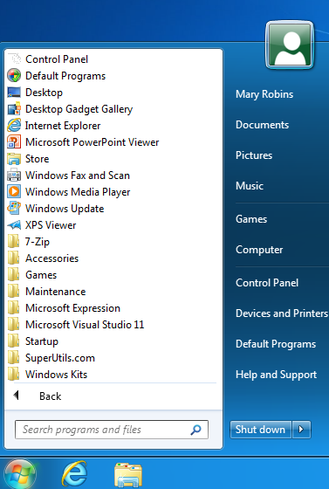Click the magnifier icon in search box
The width and height of the screenshot is (329, 489).
click(x=195, y=430)
